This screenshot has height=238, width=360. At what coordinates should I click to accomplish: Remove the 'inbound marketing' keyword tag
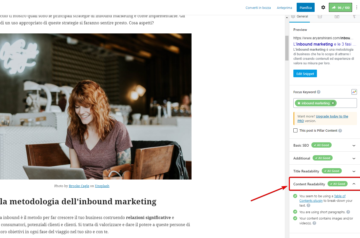333,103
